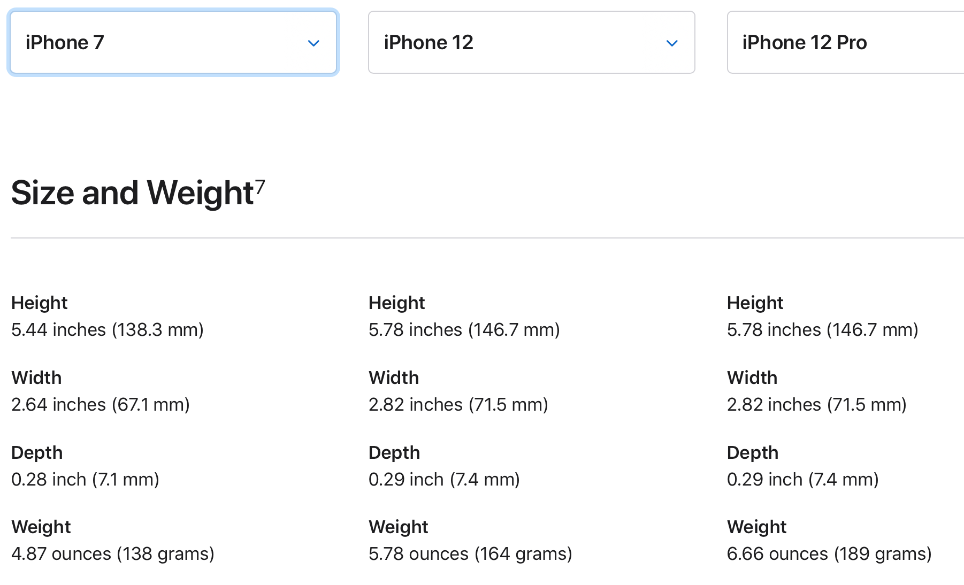The height and width of the screenshot is (585, 964).
Task: Click the chevron arrow in iPhone 12 selector
Action: [x=672, y=43]
